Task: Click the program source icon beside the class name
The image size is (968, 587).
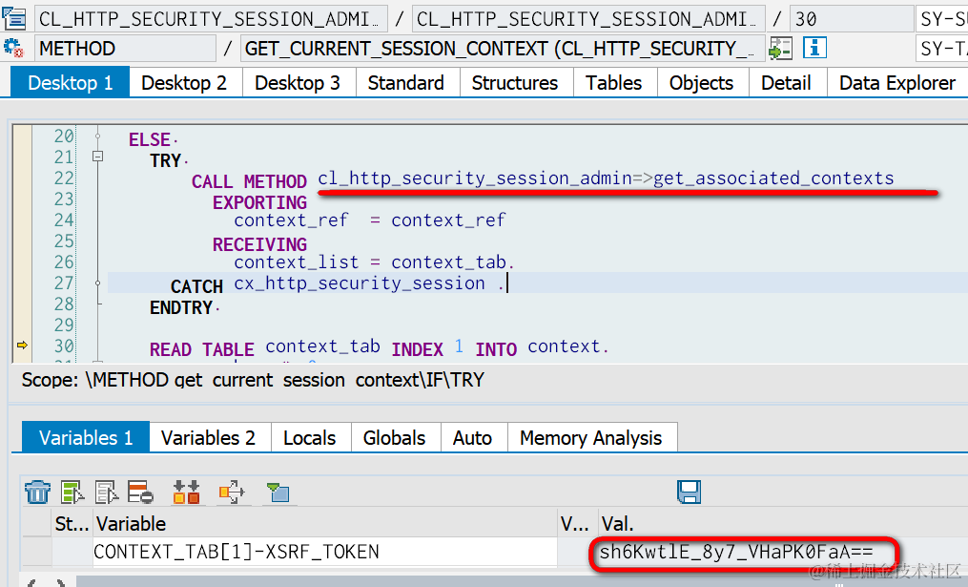Action: click(13, 18)
